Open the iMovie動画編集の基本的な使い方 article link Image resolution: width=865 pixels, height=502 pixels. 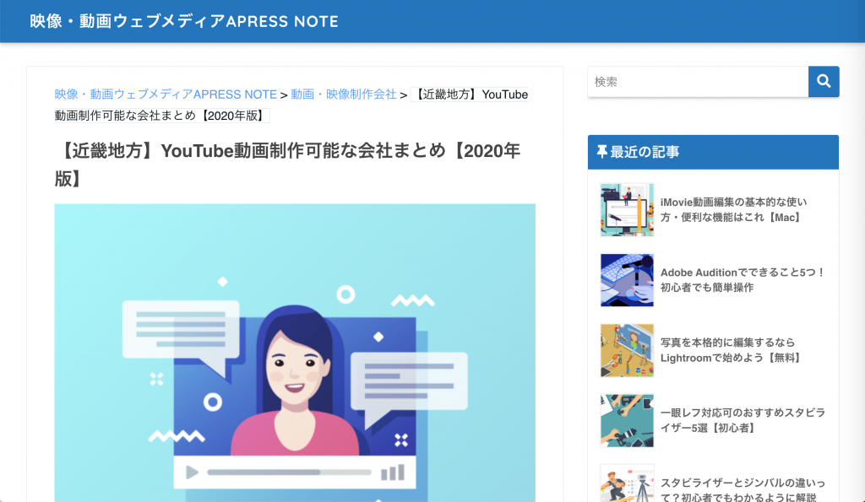pyautogui.click(x=733, y=210)
